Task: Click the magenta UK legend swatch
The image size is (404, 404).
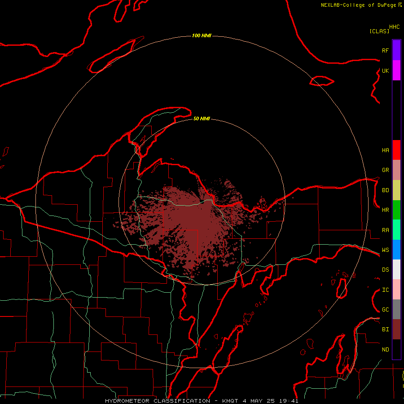Action: pyautogui.click(x=396, y=70)
